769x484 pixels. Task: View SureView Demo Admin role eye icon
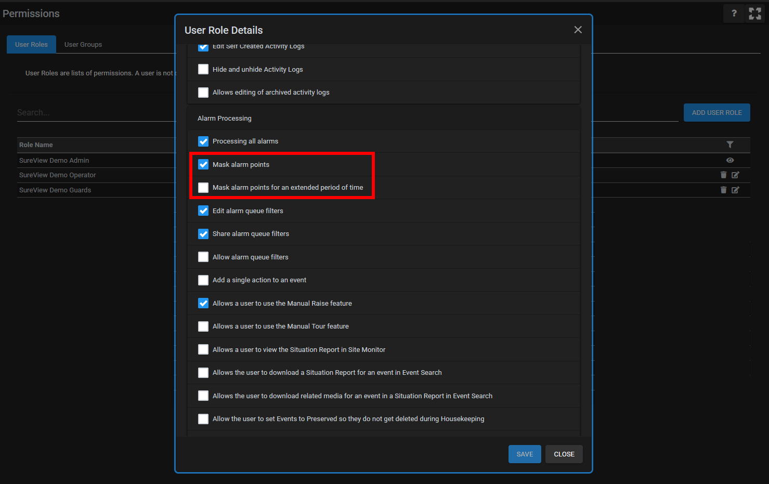[729, 160]
